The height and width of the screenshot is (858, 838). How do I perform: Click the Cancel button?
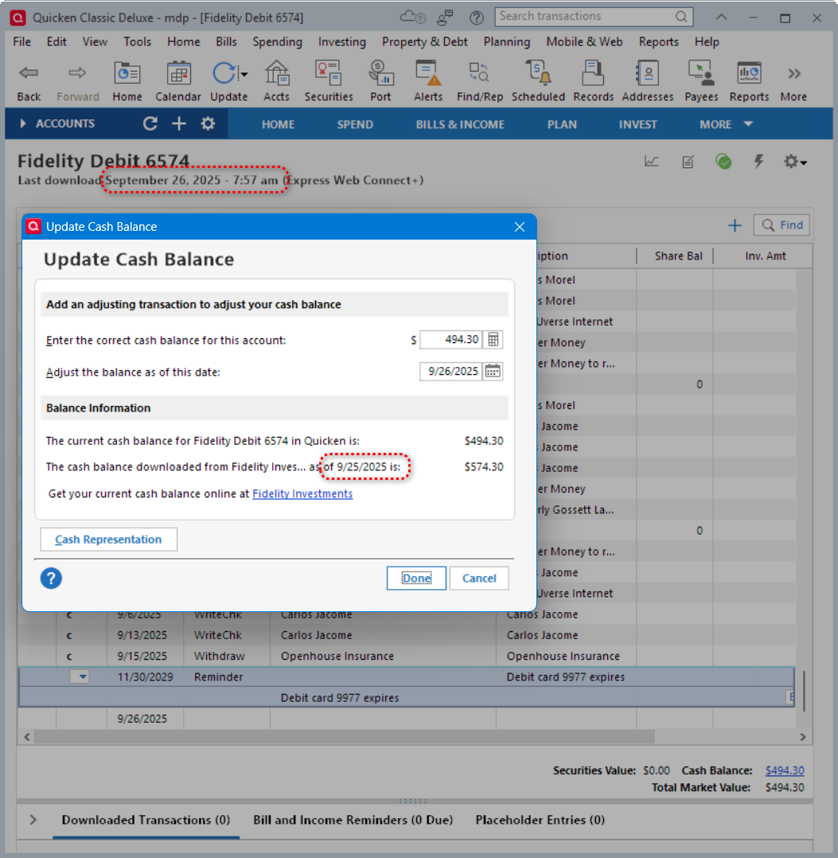click(479, 578)
